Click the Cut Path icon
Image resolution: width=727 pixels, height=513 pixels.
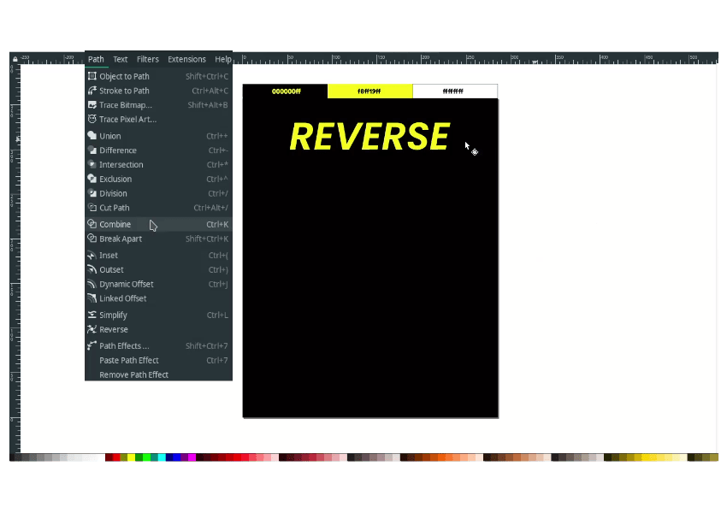point(92,208)
